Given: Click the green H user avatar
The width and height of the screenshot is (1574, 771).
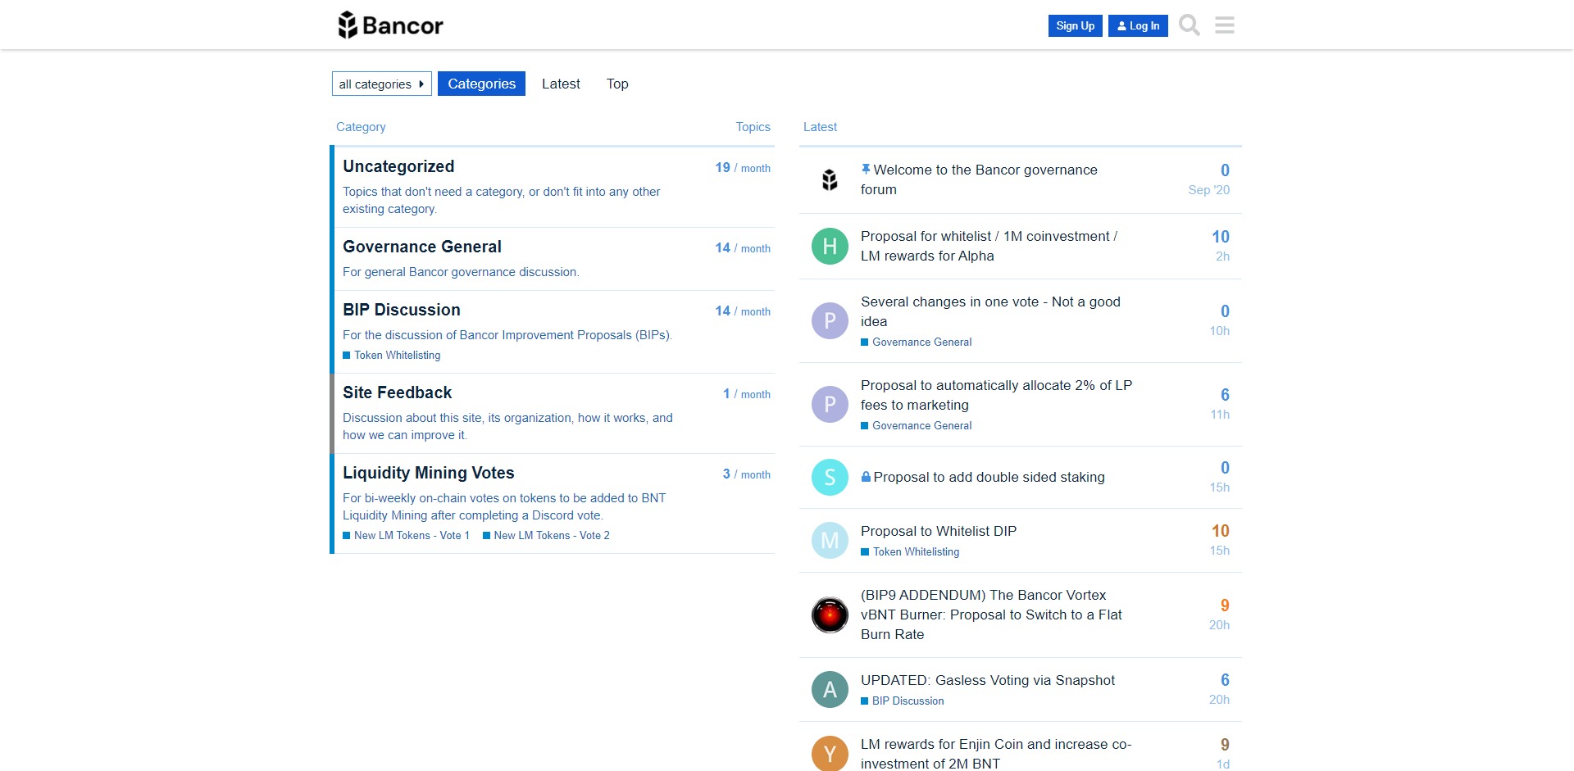Looking at the screenshot, I should click(830, 246).
